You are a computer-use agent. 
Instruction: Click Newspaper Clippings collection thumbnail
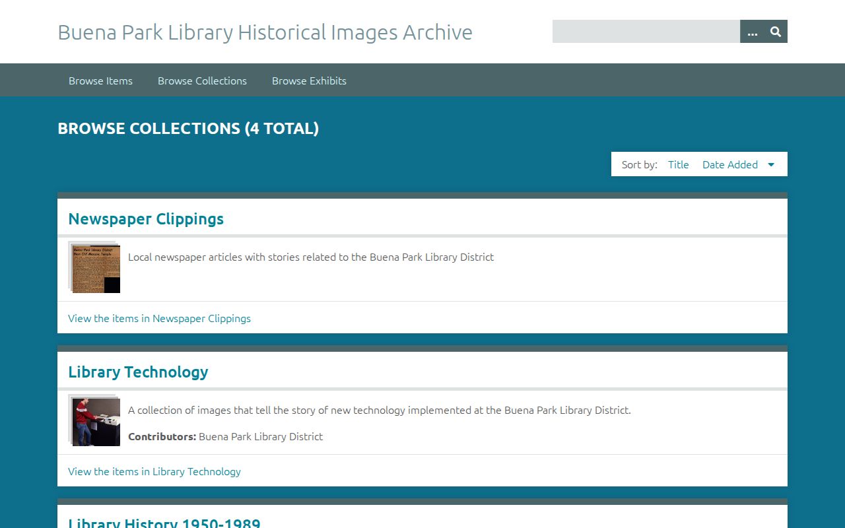(94, 267)
